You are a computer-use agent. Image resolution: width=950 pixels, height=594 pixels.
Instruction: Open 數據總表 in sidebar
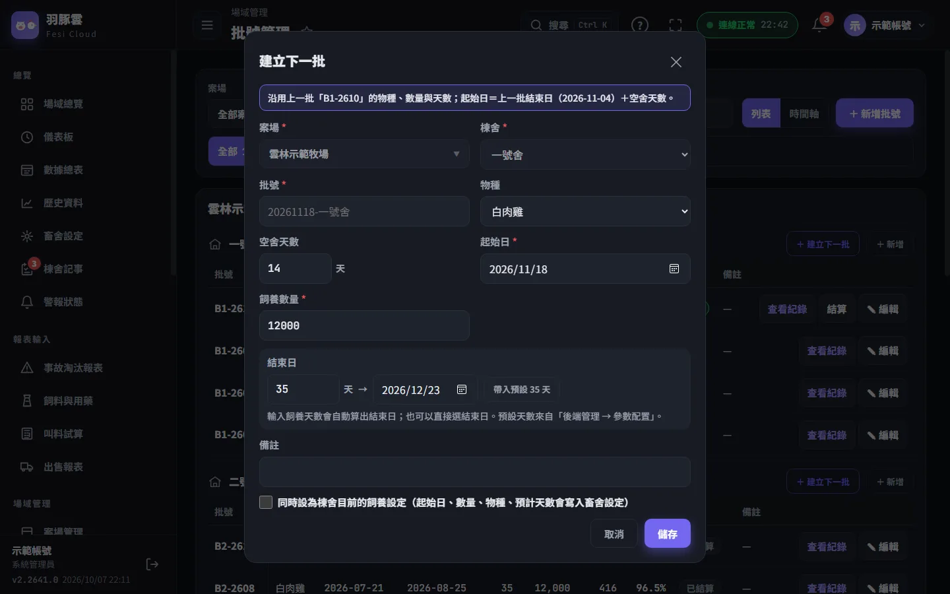[86, 170]
